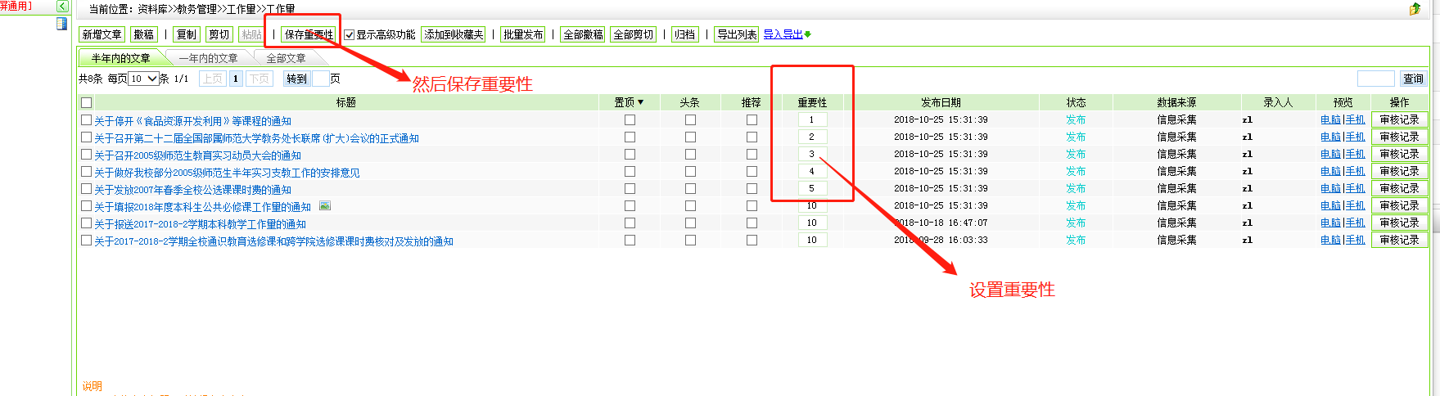Click the search box next to 查询
Viewport: 1440px width, 396px height.
pyautogui.click(x=1375, y=79)
